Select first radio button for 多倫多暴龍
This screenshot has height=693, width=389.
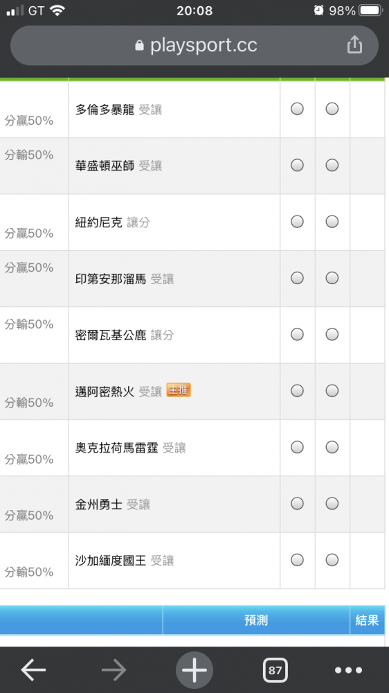297,109
